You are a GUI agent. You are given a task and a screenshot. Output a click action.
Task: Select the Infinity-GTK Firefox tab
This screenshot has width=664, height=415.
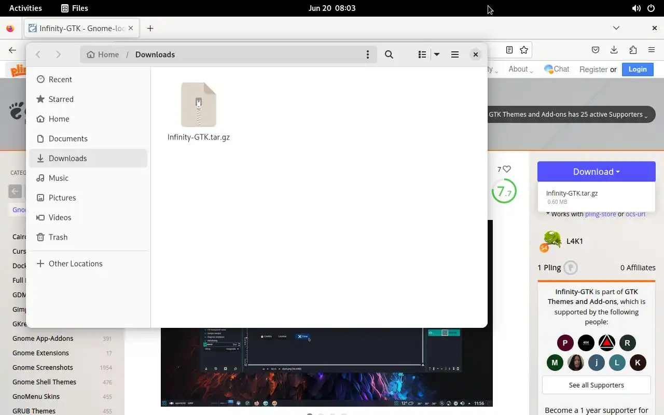[x=81, y=28]
